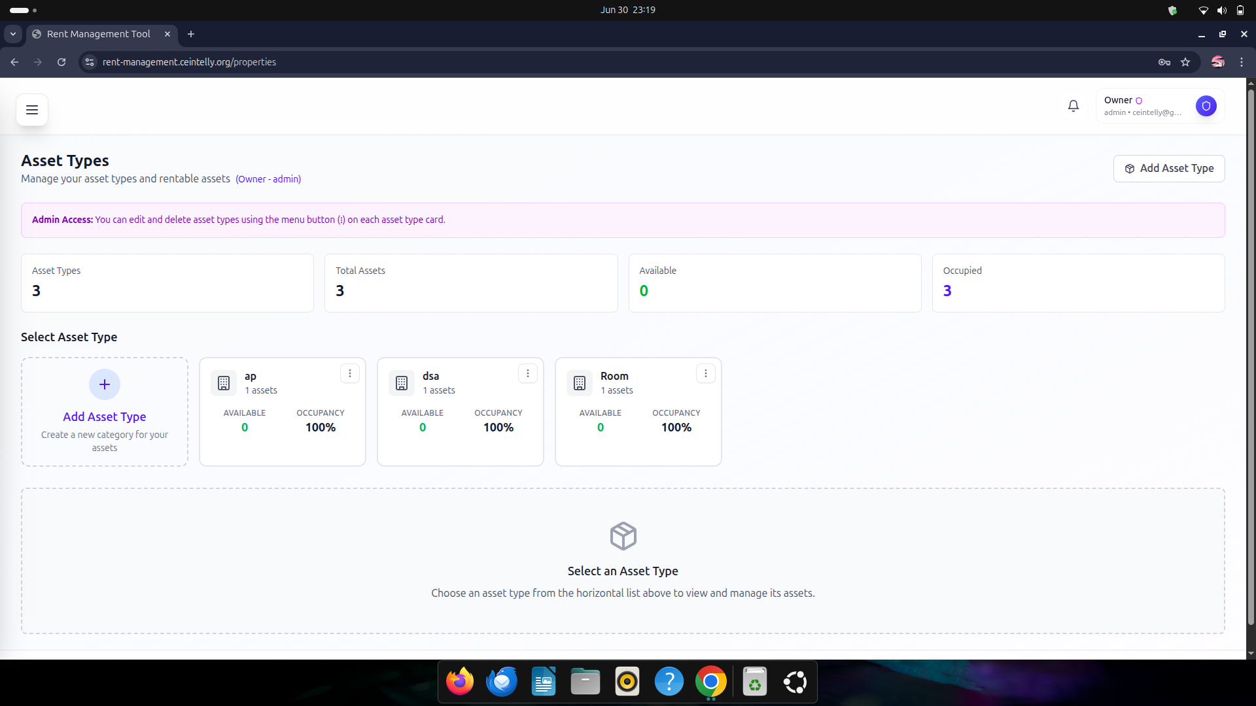
Task: Click the plus circle in Add Asset Type card
Action: [x=105, y=384]
